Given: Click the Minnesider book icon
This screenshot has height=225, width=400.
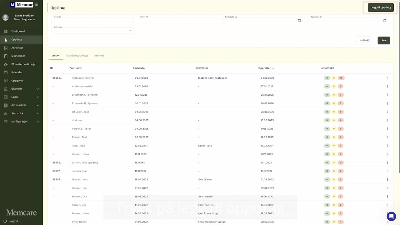Looking at the screenshot, I should pyautogui.click(x=6, y=56).
